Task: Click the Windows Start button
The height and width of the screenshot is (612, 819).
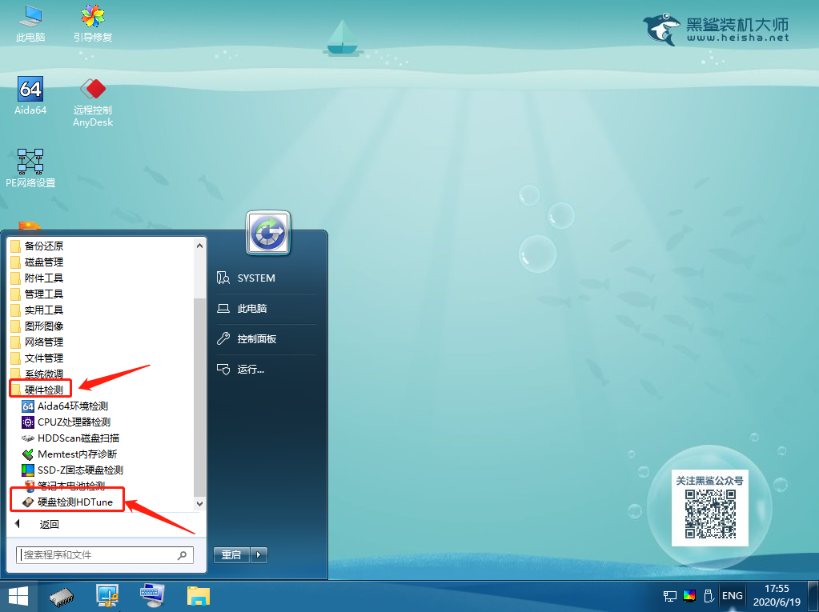Action: [x=18, y=596]
